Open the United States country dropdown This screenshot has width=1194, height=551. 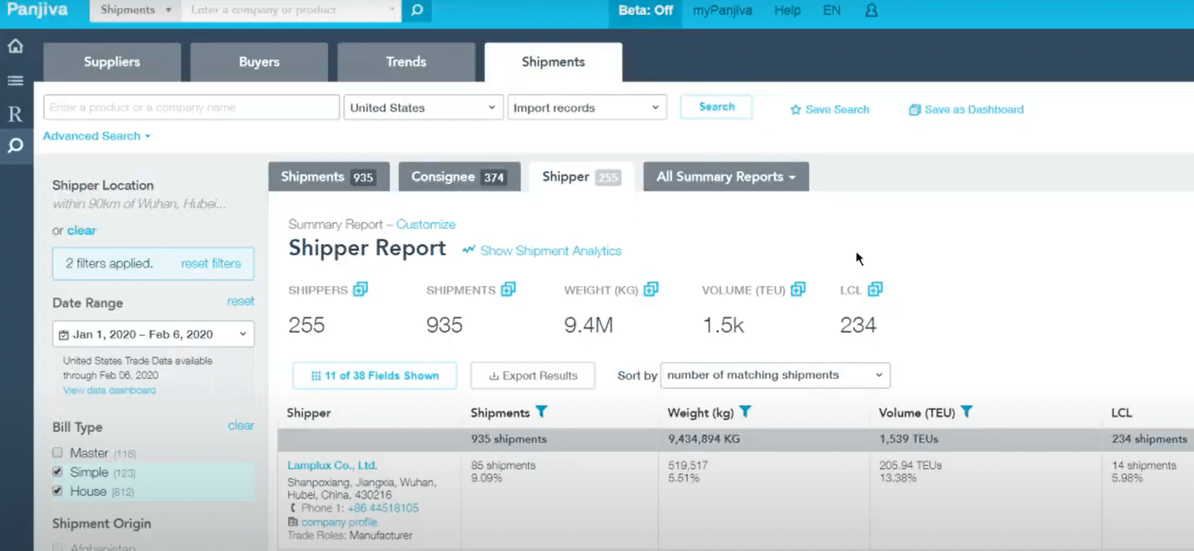click(x=423, y=107)
